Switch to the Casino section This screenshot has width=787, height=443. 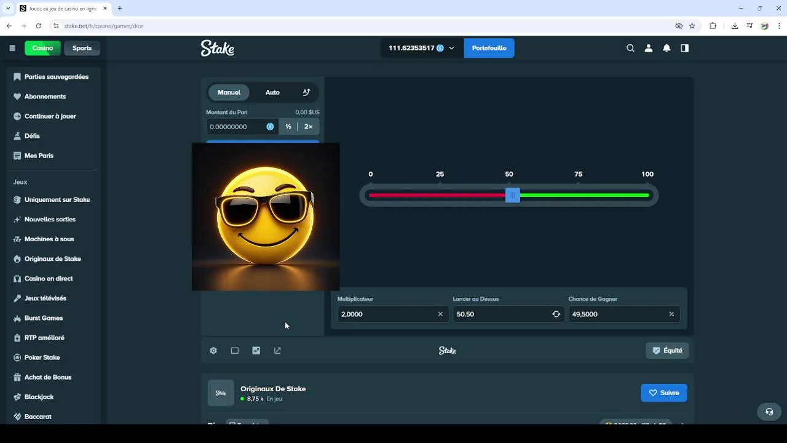click(x=42, y=48)
